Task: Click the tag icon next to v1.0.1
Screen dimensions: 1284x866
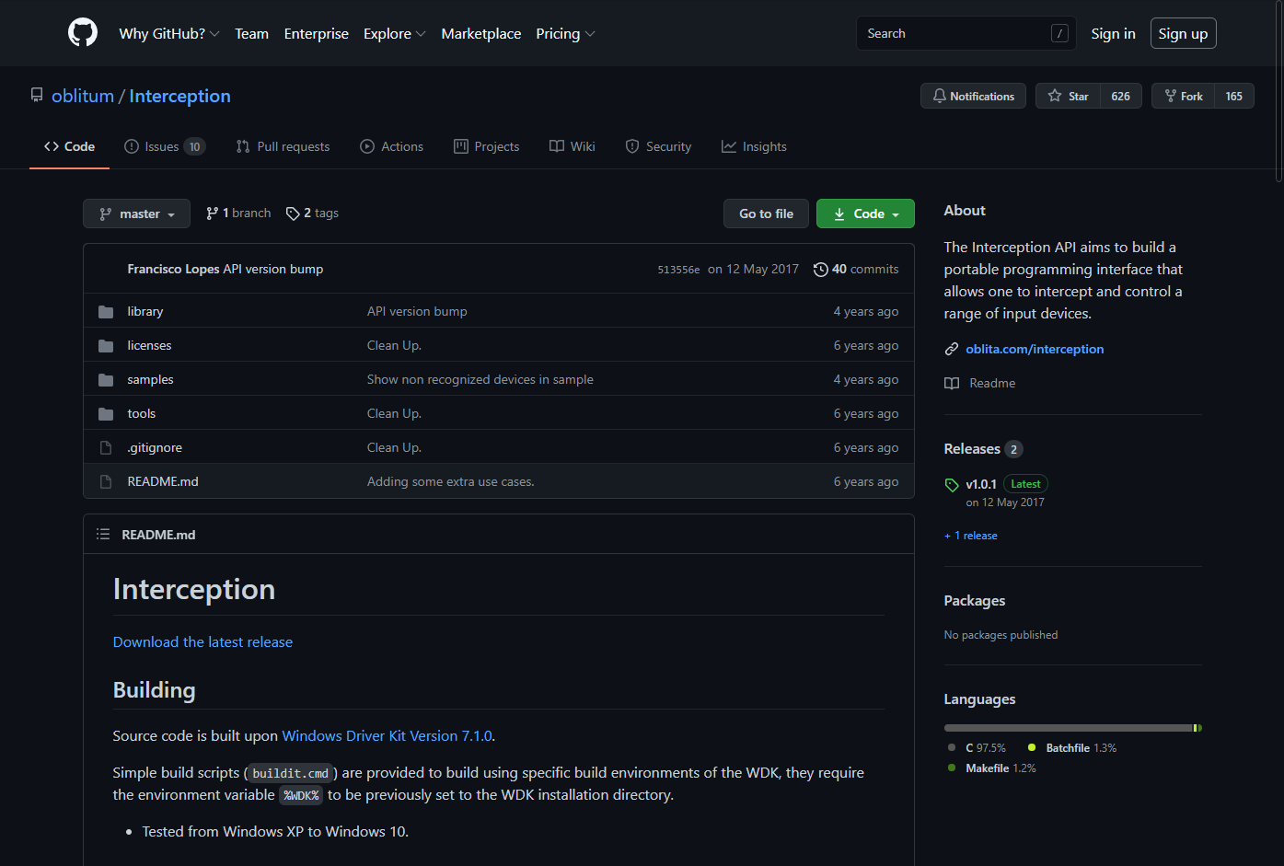Action: click(952, 485)
